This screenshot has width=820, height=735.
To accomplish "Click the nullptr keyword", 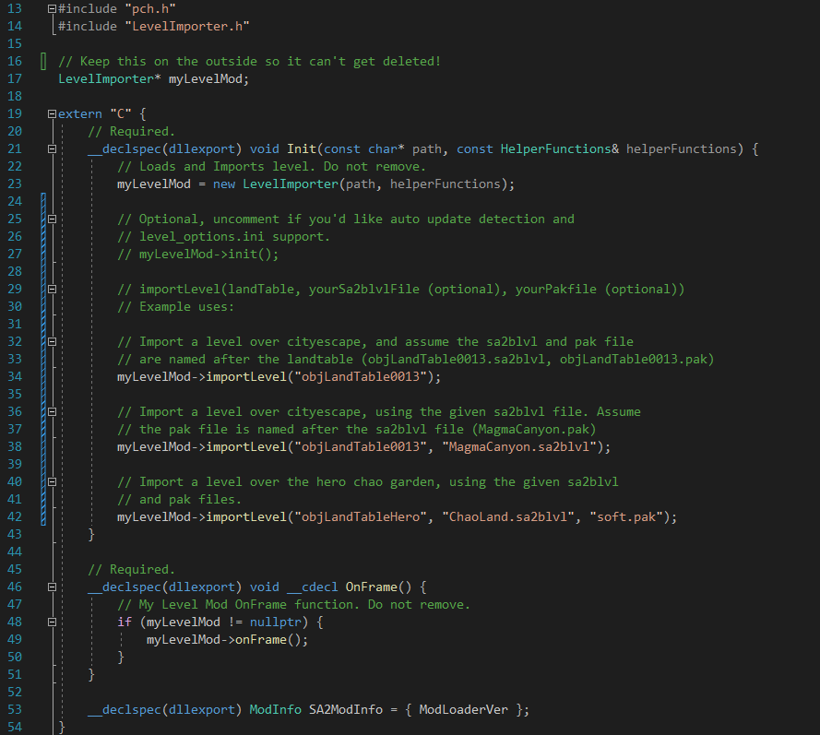I will pos(276,622).
